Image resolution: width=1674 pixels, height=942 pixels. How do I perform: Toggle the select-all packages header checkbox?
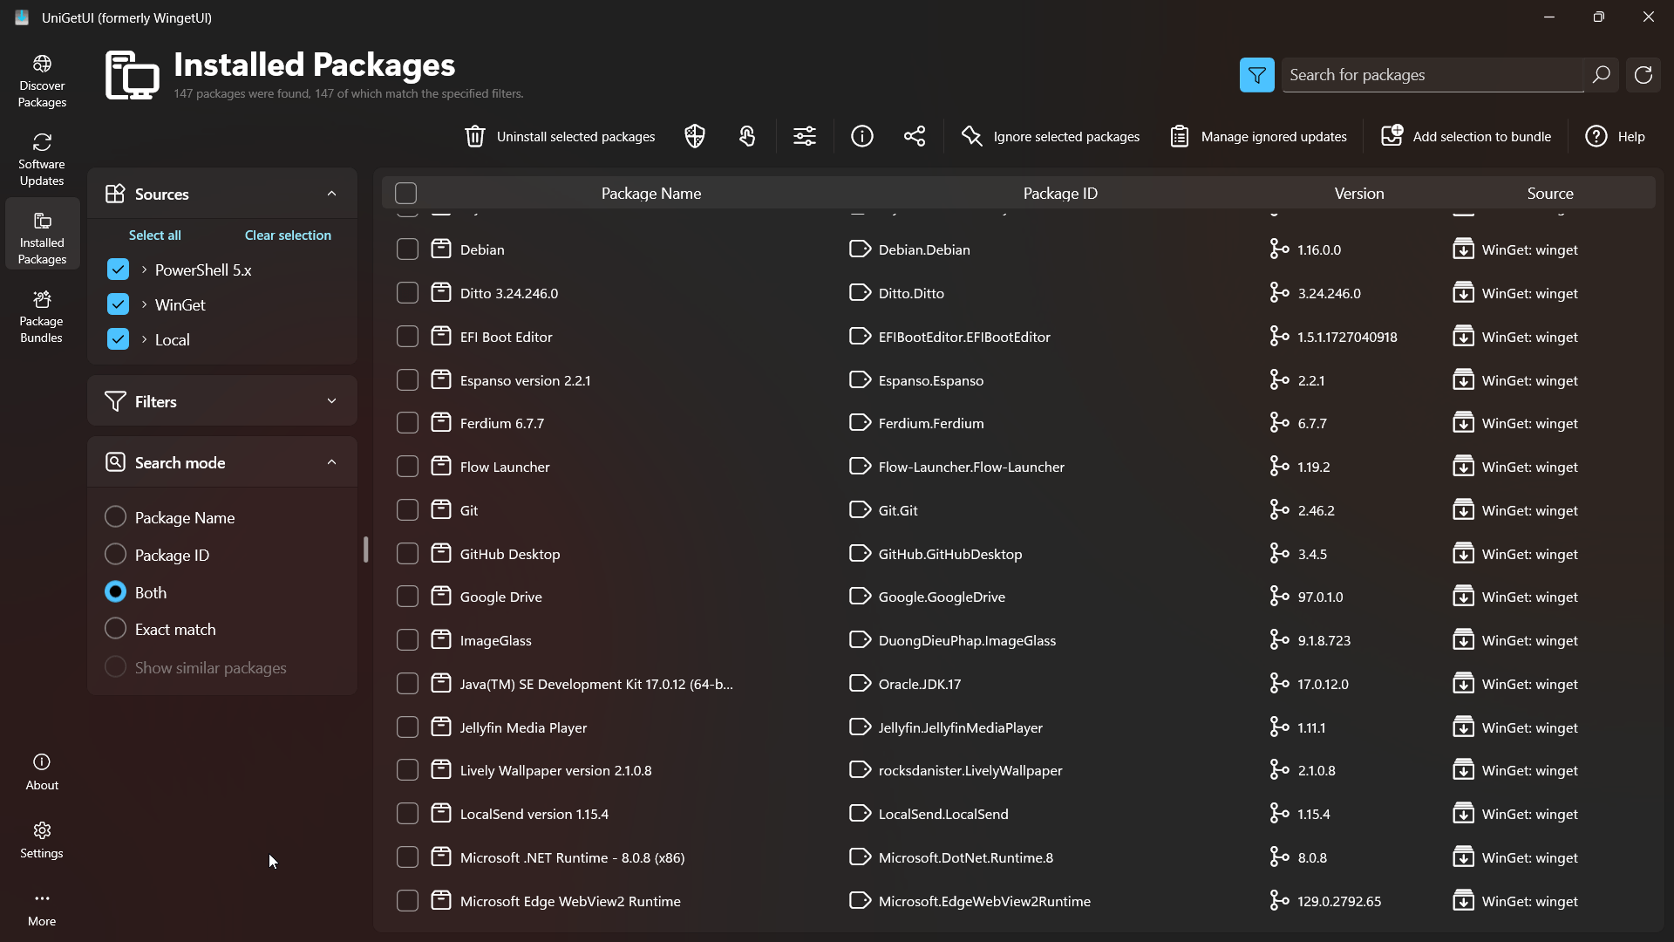tap(405, 193)
